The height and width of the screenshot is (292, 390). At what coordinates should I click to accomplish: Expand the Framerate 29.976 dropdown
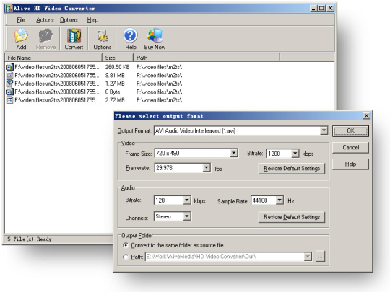pyautogui.click(x=206, y=168)
